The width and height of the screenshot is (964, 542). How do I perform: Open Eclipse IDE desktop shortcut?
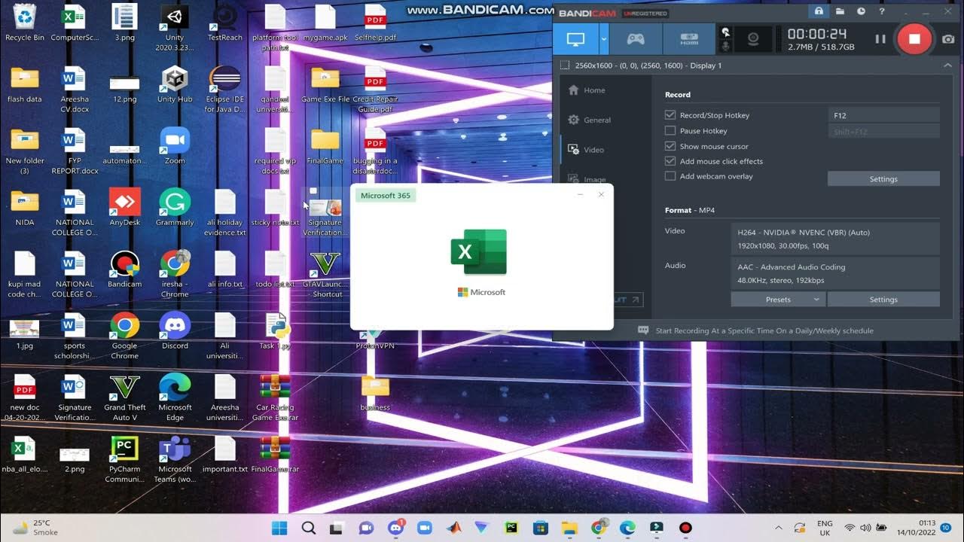pyautogui.click(x=224, y=89)
